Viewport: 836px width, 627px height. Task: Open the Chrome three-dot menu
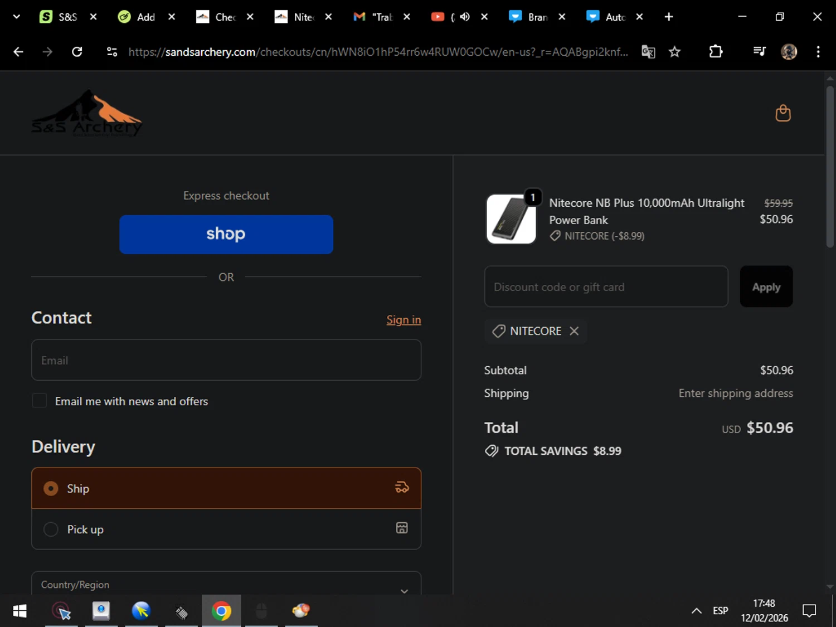point(818,52)
